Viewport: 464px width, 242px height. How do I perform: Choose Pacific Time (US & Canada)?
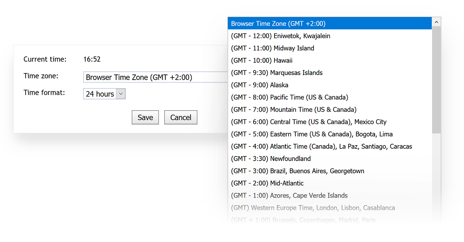tap(290, 97)
